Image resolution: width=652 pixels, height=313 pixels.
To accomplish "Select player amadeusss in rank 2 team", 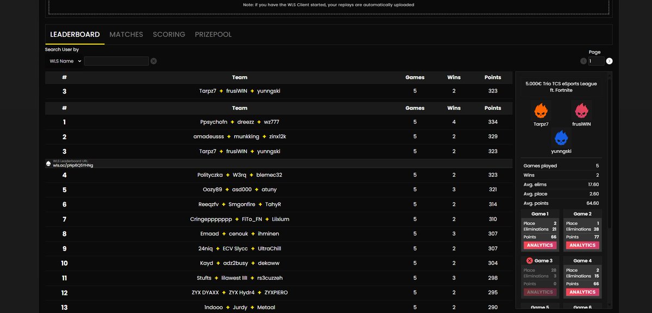I will point(209,136).
